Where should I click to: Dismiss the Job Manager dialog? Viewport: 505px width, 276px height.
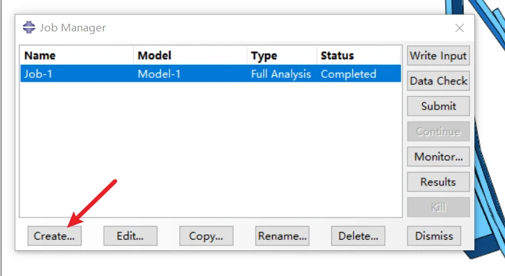point(434,236)
